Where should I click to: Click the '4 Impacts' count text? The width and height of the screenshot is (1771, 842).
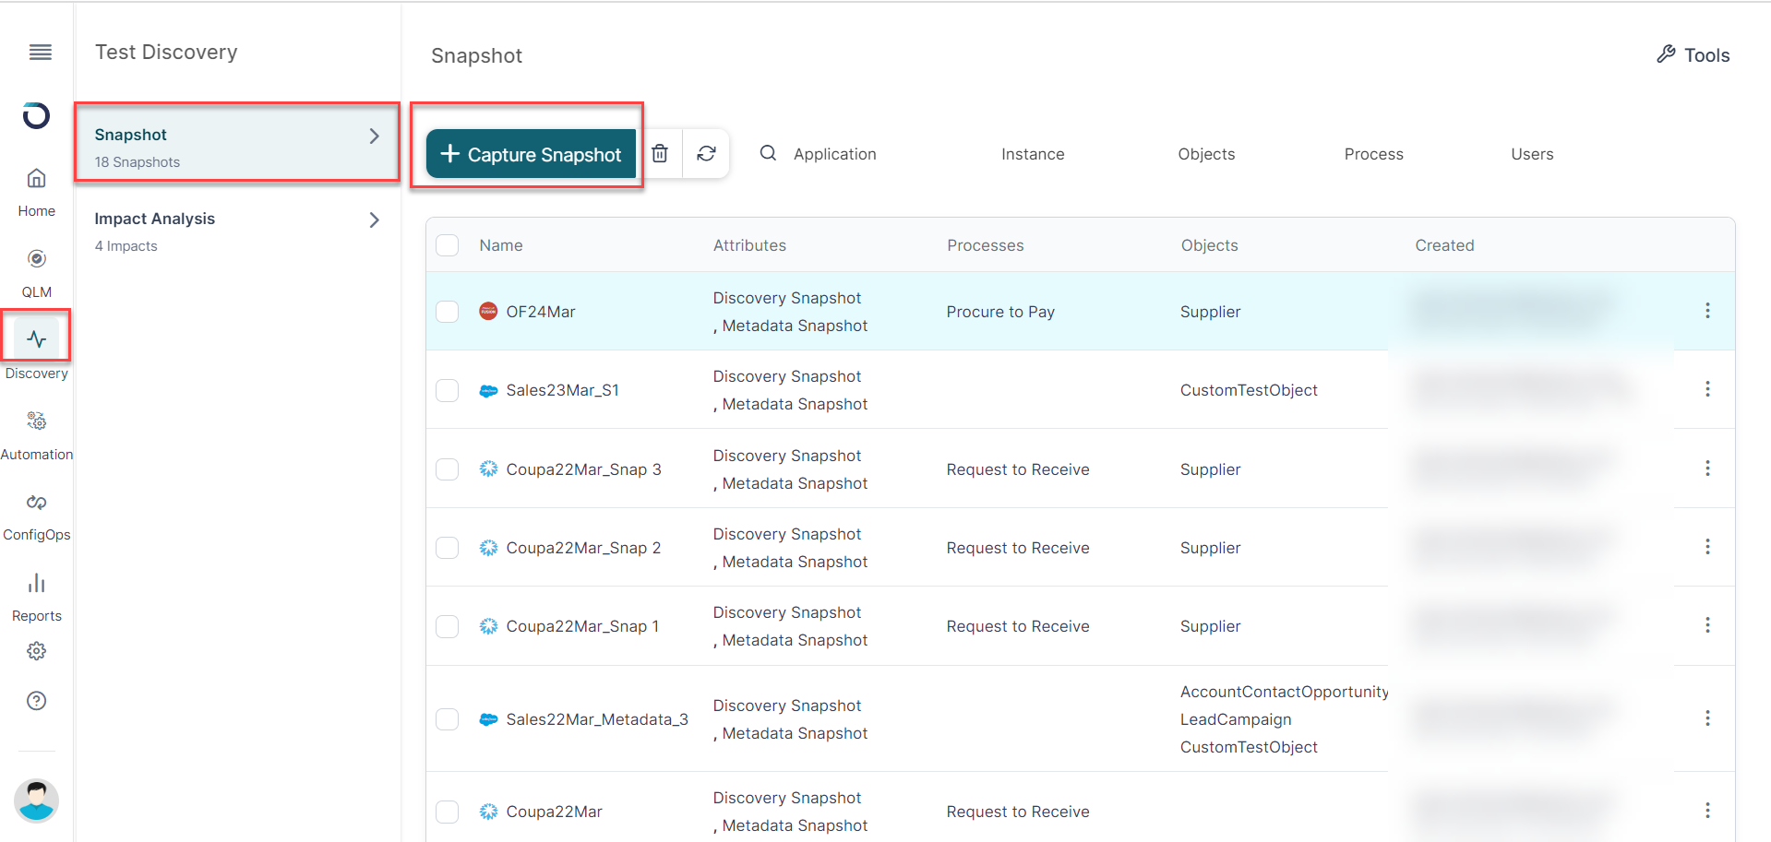tap(126, 246)
